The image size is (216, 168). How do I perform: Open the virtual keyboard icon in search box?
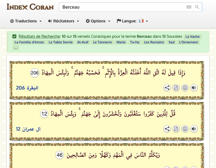(x=189, y=7)
